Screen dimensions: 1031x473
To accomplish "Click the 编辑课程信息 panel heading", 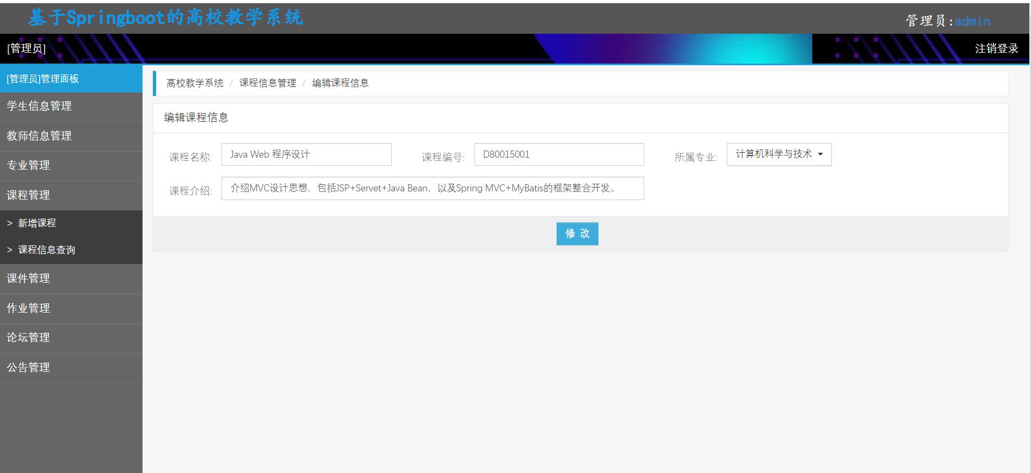I will point(196,117).
